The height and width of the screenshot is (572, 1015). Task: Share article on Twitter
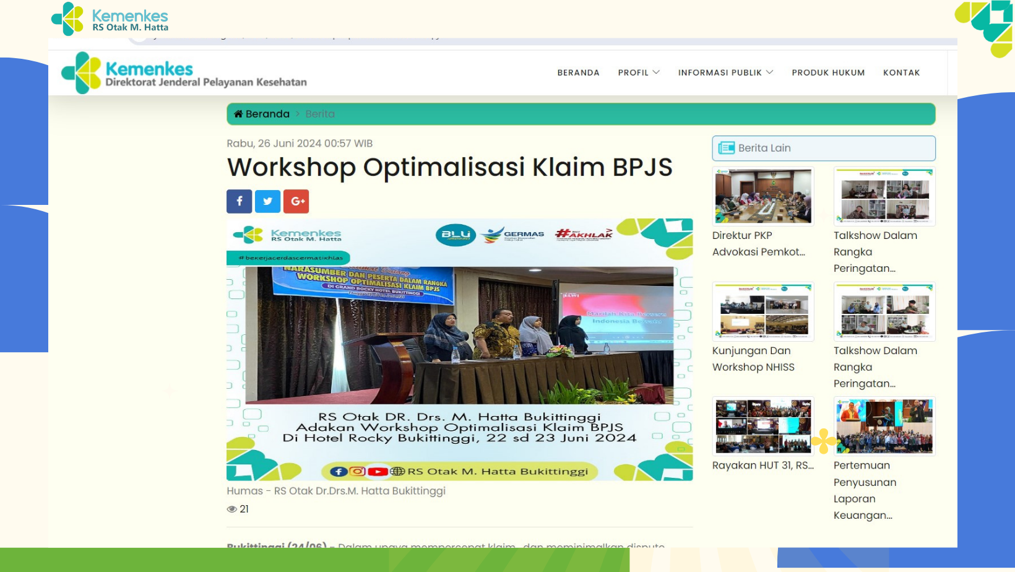tap(267, 201)
